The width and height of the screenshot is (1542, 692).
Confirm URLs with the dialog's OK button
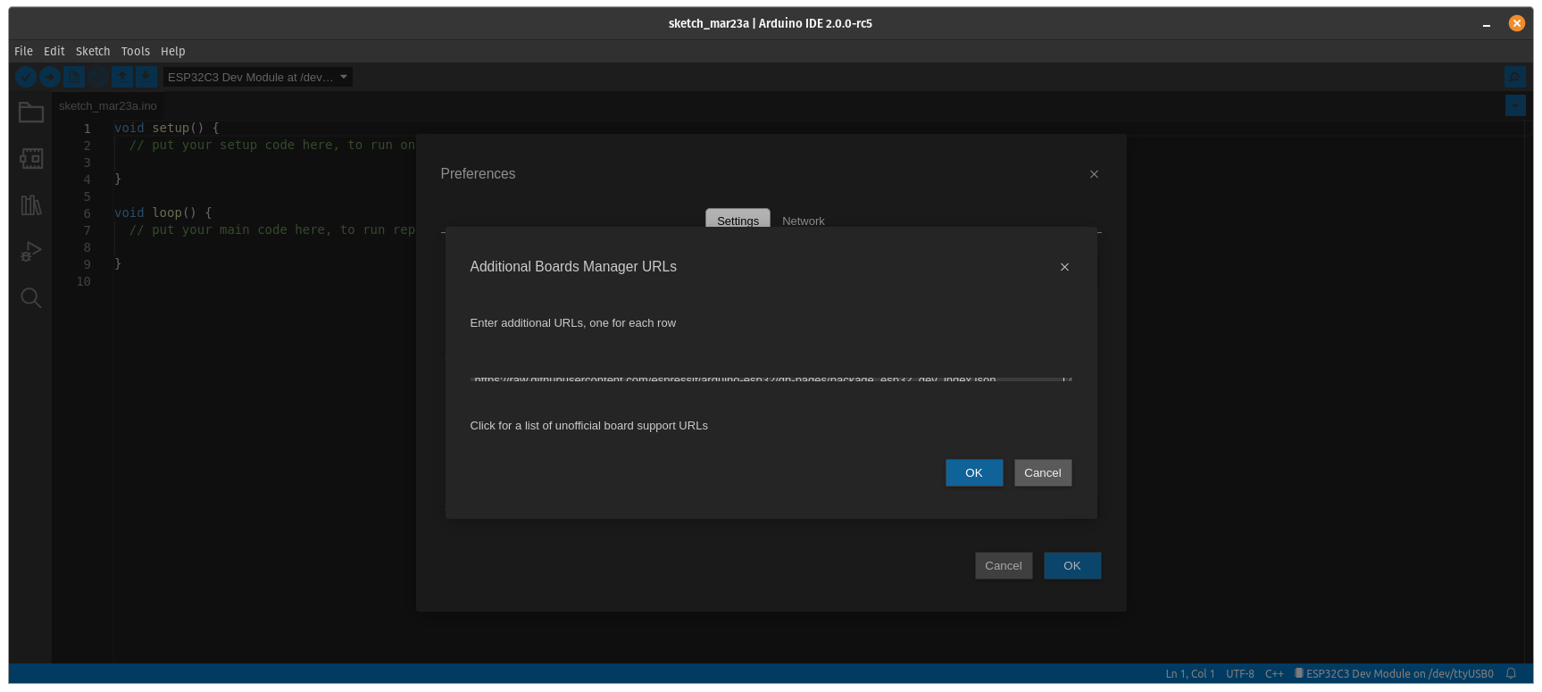point(974,473)
